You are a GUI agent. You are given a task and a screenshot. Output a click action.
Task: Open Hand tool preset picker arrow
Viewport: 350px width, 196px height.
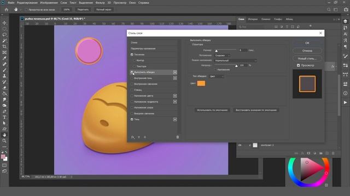click(21, 10)
